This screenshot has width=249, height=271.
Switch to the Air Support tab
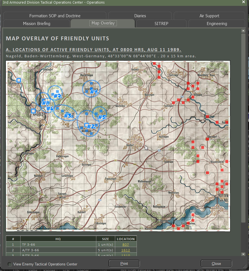(209, 16)
